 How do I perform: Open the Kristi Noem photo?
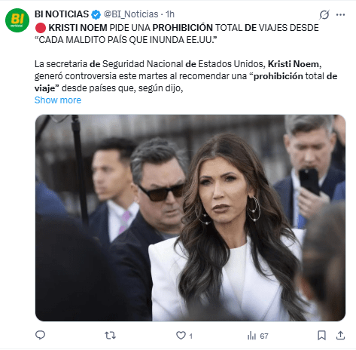pos(190,218)
